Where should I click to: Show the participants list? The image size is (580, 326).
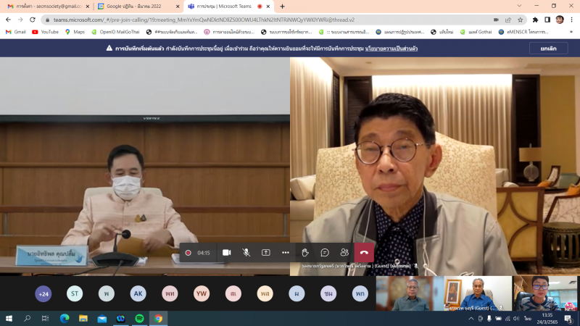(344, 252)
